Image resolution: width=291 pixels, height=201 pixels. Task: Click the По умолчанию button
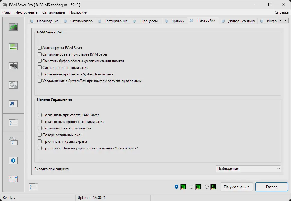pos(237,187)
